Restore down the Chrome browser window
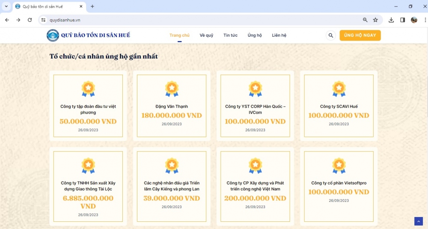 click(x=410, y=6)
